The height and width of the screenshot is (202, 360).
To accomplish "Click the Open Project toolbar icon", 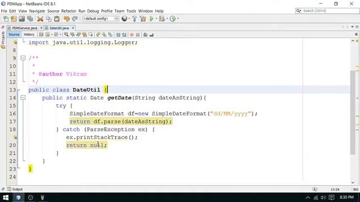I will (22, 19).
